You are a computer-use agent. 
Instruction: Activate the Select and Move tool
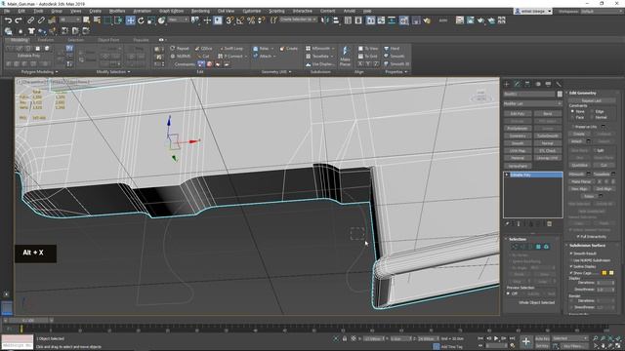pos(130,20)
